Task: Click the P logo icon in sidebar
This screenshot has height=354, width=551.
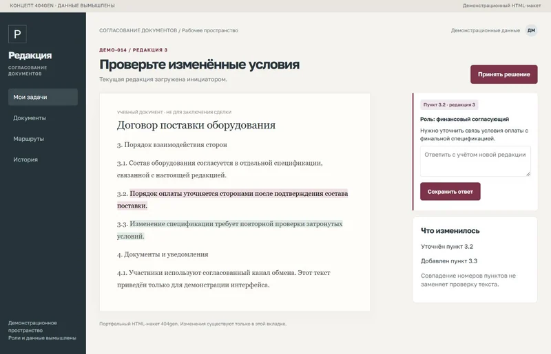Action: tap(17, 34)
